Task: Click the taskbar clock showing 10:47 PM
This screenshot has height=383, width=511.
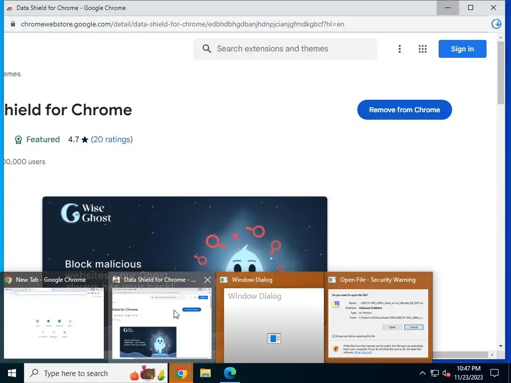Action: point(468,373)
